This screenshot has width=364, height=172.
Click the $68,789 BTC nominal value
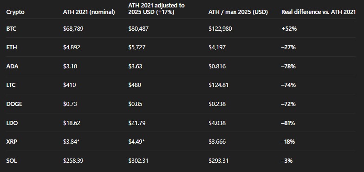(x=73, y=29)
